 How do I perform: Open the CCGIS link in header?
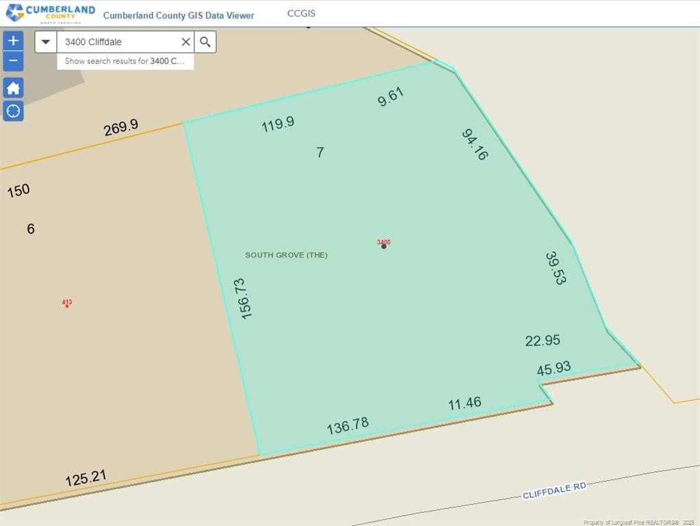tap(301, 14)
